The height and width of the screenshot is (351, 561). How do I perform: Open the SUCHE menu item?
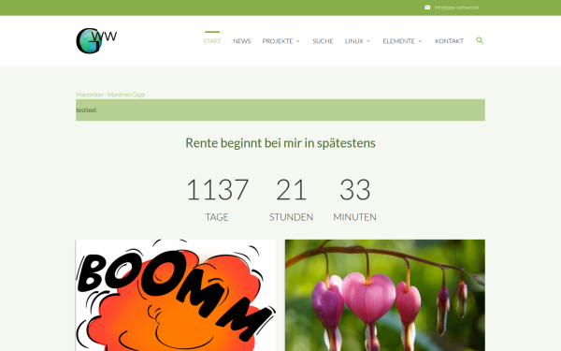tap(323, 41)
